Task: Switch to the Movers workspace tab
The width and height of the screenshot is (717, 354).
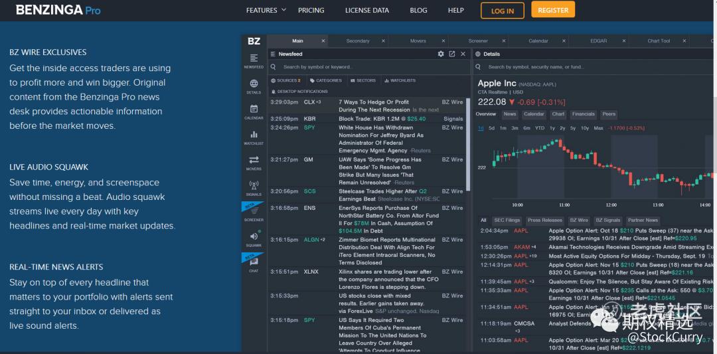Action: (418, 41)
